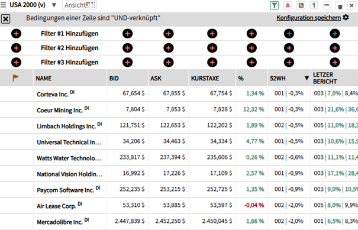Viewport: 358px width, 230px height.
Task: Click the red -0,04 % change value
Action: (x=254, y=205)
